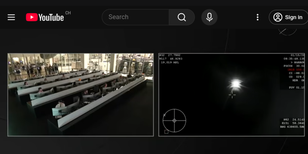The width and height of the screenshot is (308, 154).
Task: Click the mission control room video feed
Action: click(x=81, y=95)
